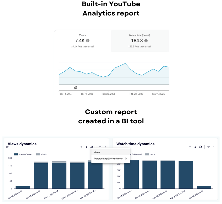Click the videoOnDemand legend swatch in Views dynamics
The height and width of the screenshot is (204, 222).
click(x=16, y=154)
